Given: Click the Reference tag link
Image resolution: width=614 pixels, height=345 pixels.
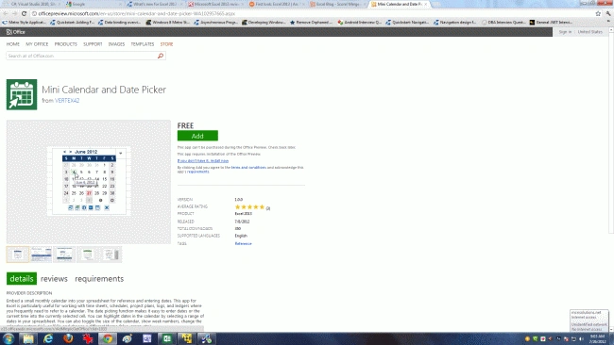Looking at the screenshot, I should 243,243.
